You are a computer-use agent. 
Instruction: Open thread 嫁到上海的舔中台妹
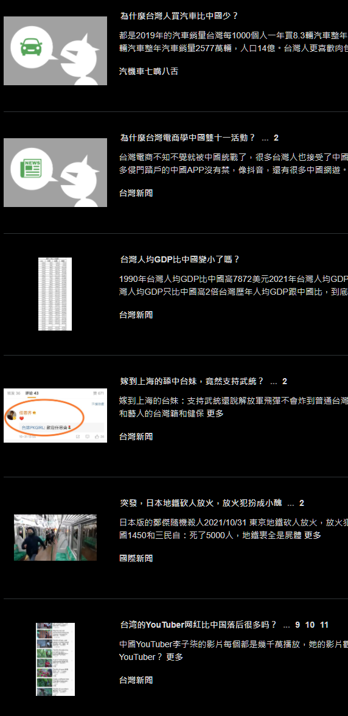pos(192,381)
